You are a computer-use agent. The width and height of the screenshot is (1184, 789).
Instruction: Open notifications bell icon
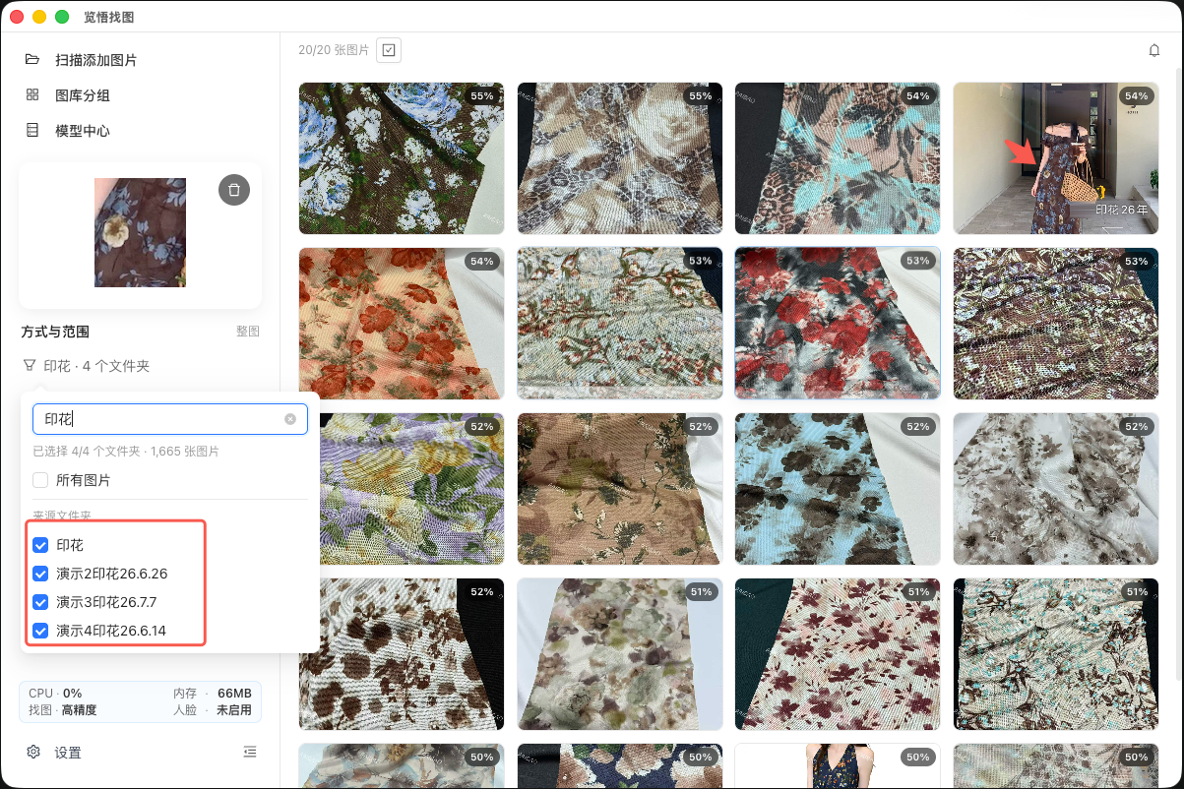tap(1154, 50)
